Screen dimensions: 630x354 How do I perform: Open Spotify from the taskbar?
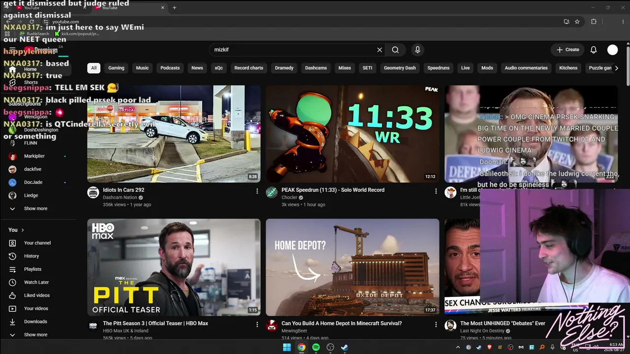point(316,347)
